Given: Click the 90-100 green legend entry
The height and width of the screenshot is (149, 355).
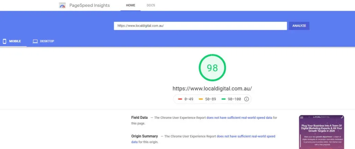Looking at the screenshot, I should [231, 99].
